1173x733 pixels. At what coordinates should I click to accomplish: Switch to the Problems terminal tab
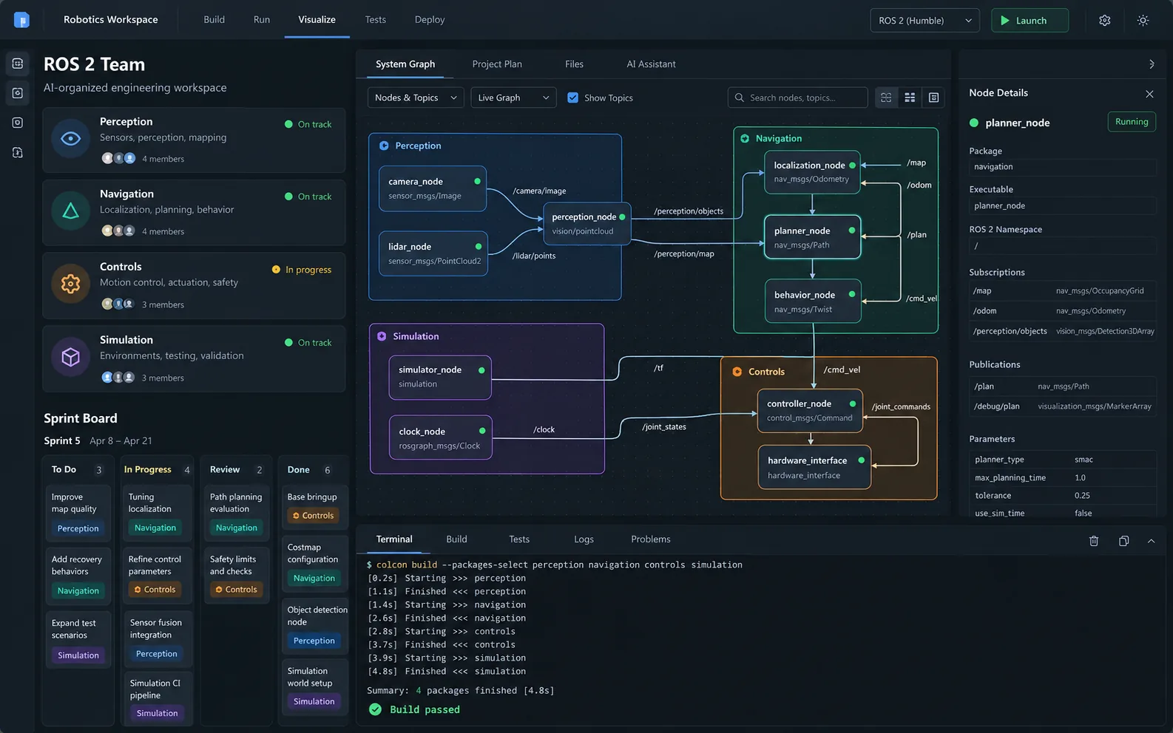pyautogui.click(x=651, y=539)
